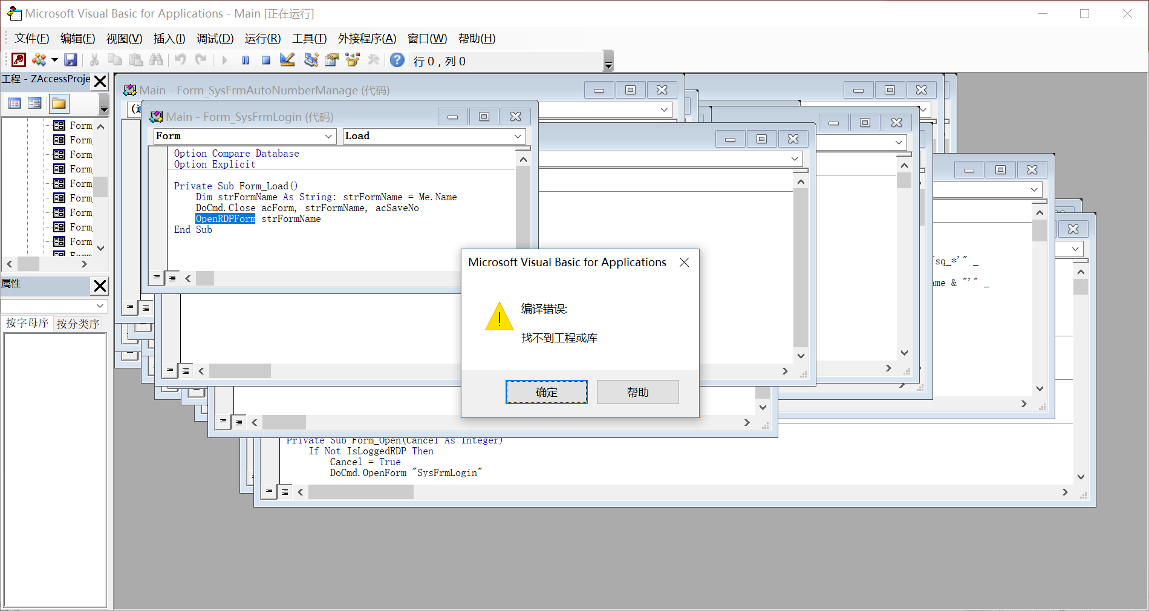This screenshot has height=611, width=1149.
Task: Click Procedure View button in SysFrmLogin window
Action: click(157, 278)
